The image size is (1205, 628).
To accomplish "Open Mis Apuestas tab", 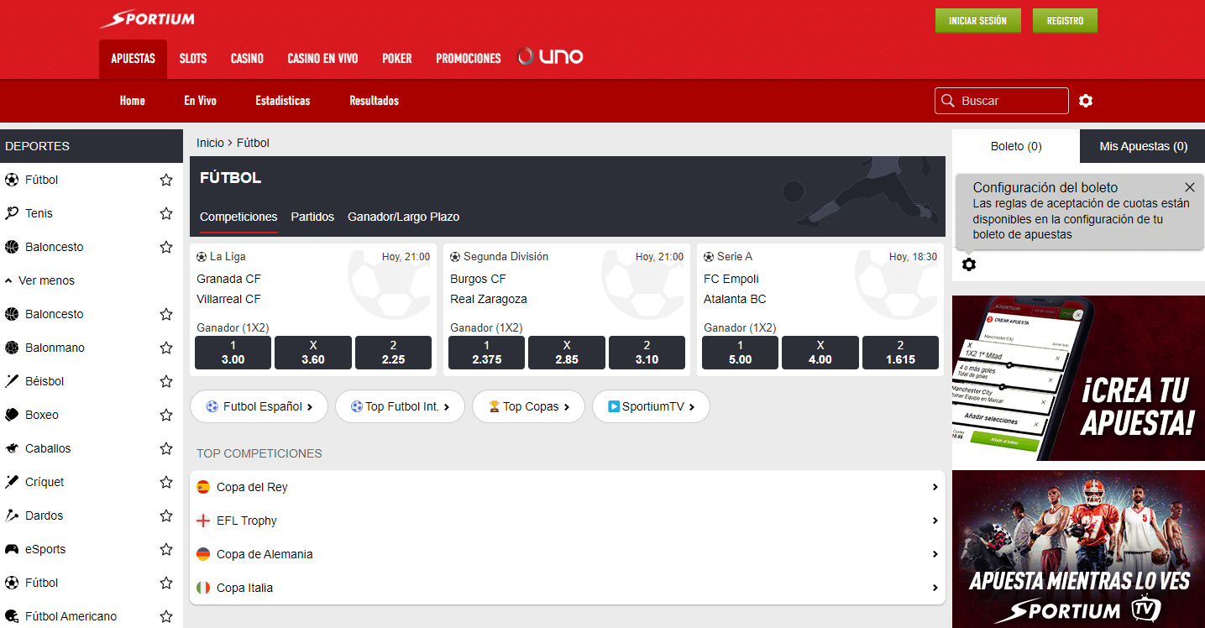I will 1143,146.
